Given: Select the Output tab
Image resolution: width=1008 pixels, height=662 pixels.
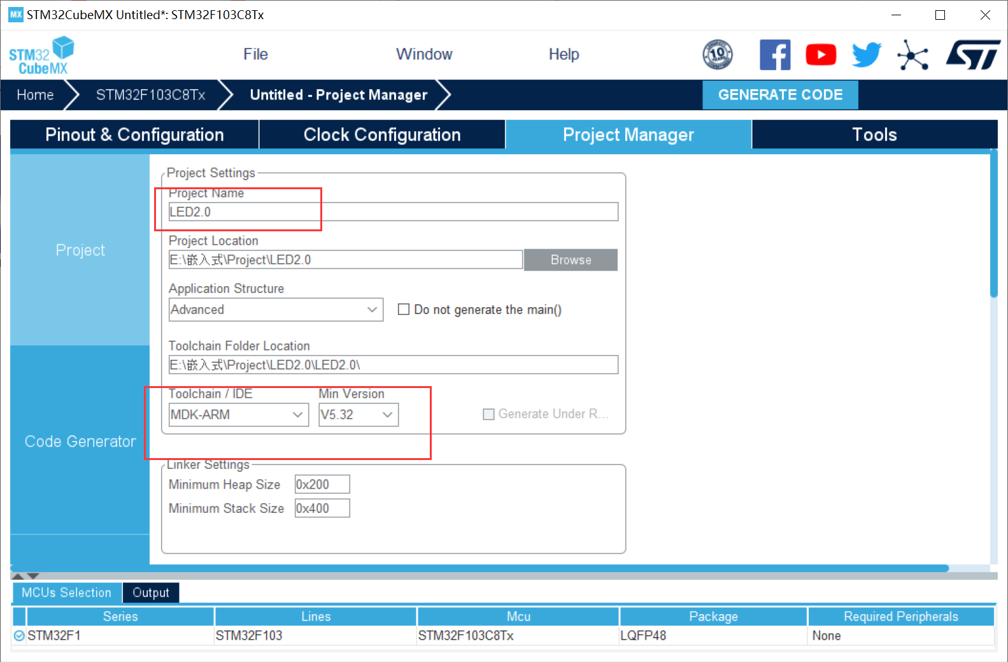Looking at the screenshot, I should click(x=151, y=593).
